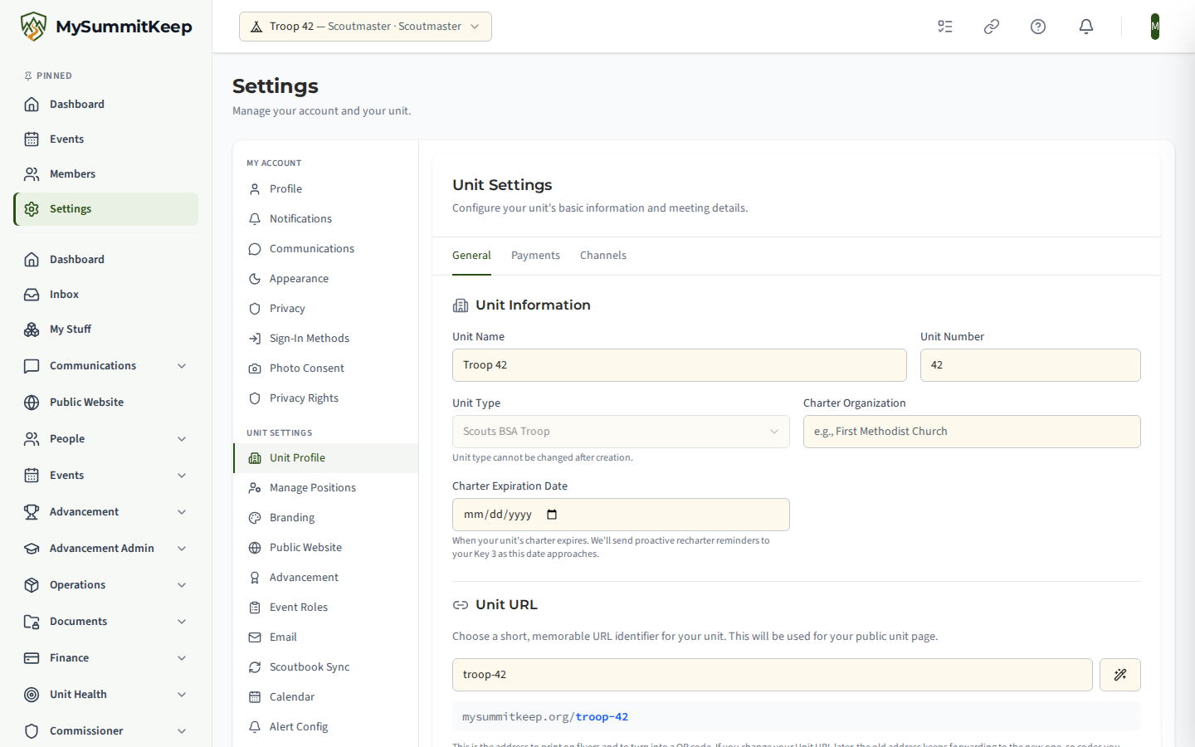Go to Event Roles settings
Viewport: 1195px width, 747px height.
(326, 608)
